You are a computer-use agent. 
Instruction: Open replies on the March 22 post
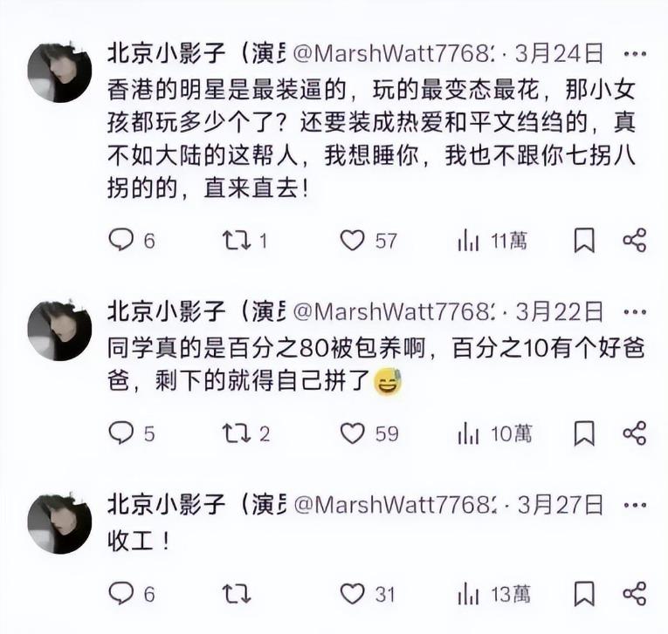(x=132, y=433)
